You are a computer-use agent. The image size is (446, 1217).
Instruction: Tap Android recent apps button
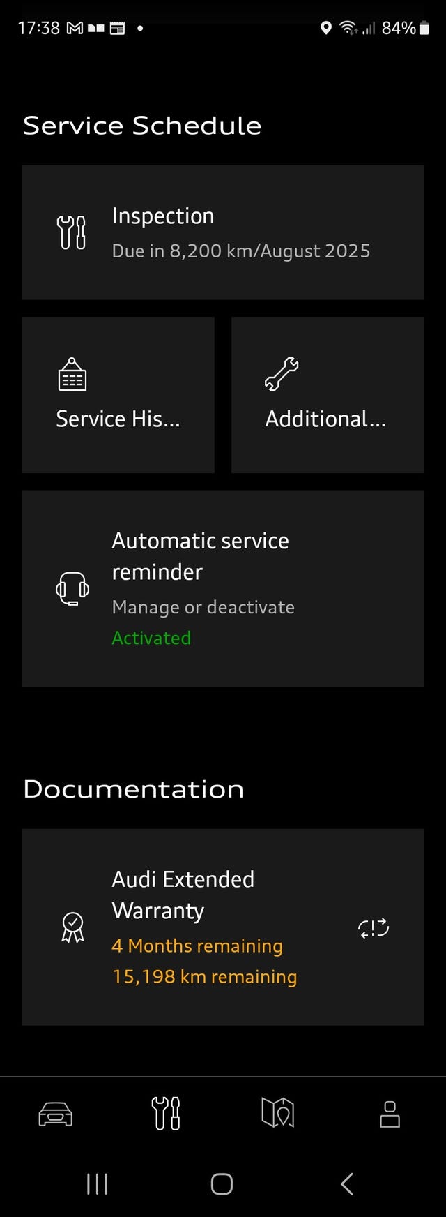tap(97, 1184)
